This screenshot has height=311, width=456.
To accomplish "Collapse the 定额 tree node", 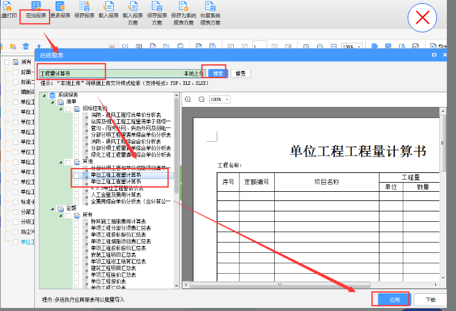I will (53, 209).
